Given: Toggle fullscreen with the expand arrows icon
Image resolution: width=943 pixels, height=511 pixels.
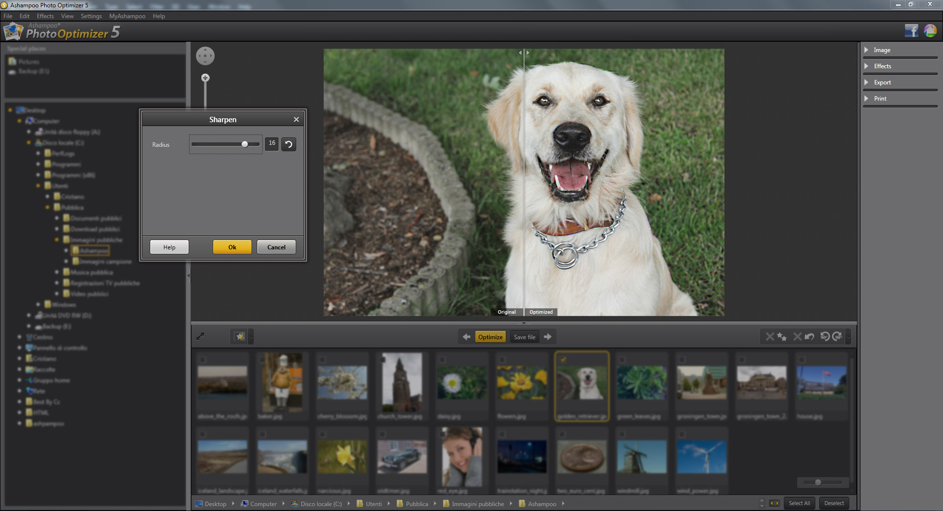Looking at the screenshot, I should tap(200, 337).
